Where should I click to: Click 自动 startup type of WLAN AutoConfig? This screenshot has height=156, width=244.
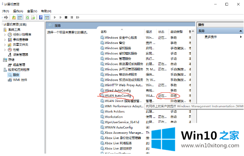click(174, 96)
